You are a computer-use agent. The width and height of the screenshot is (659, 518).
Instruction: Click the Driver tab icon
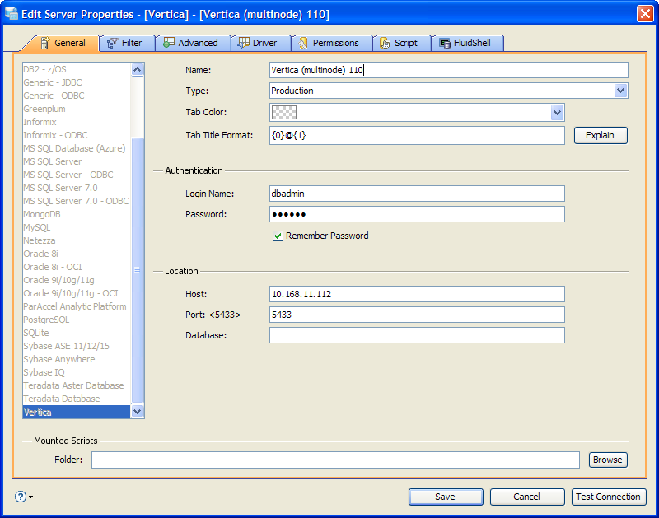pyautogui.click(x=243, y=43)
